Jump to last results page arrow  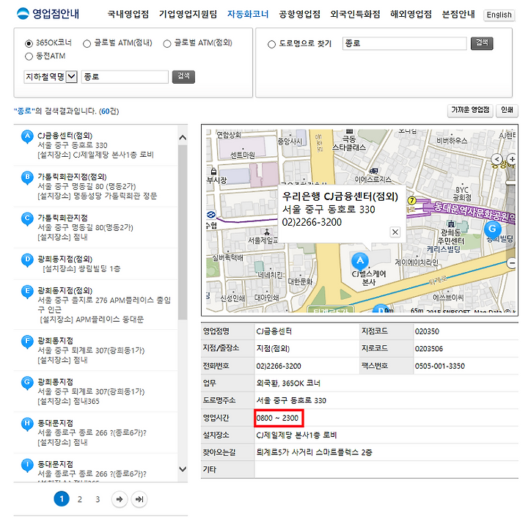click(139, 498)
